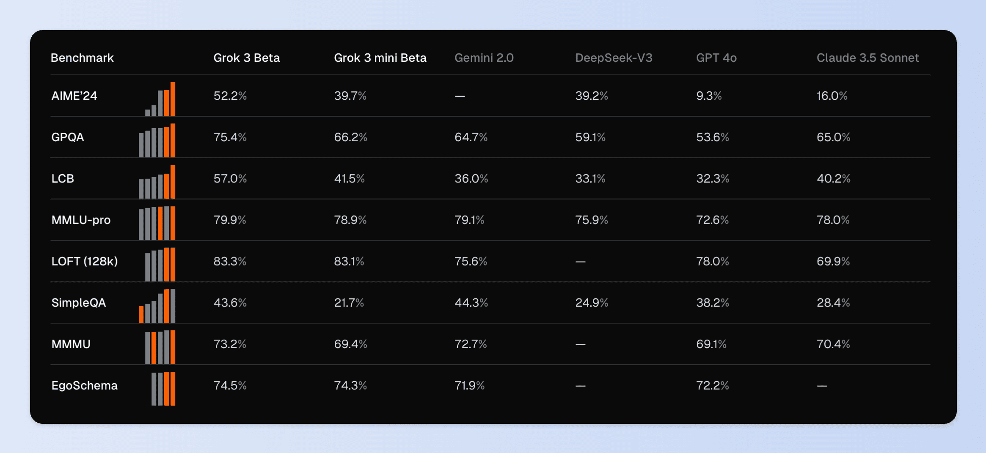Click the AIME'24 mini bar chart
The height and width of the screenshot is (453, 986).
tap(160, 100)
